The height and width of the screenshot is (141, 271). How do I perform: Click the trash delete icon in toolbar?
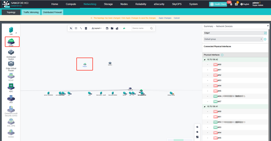86,28
